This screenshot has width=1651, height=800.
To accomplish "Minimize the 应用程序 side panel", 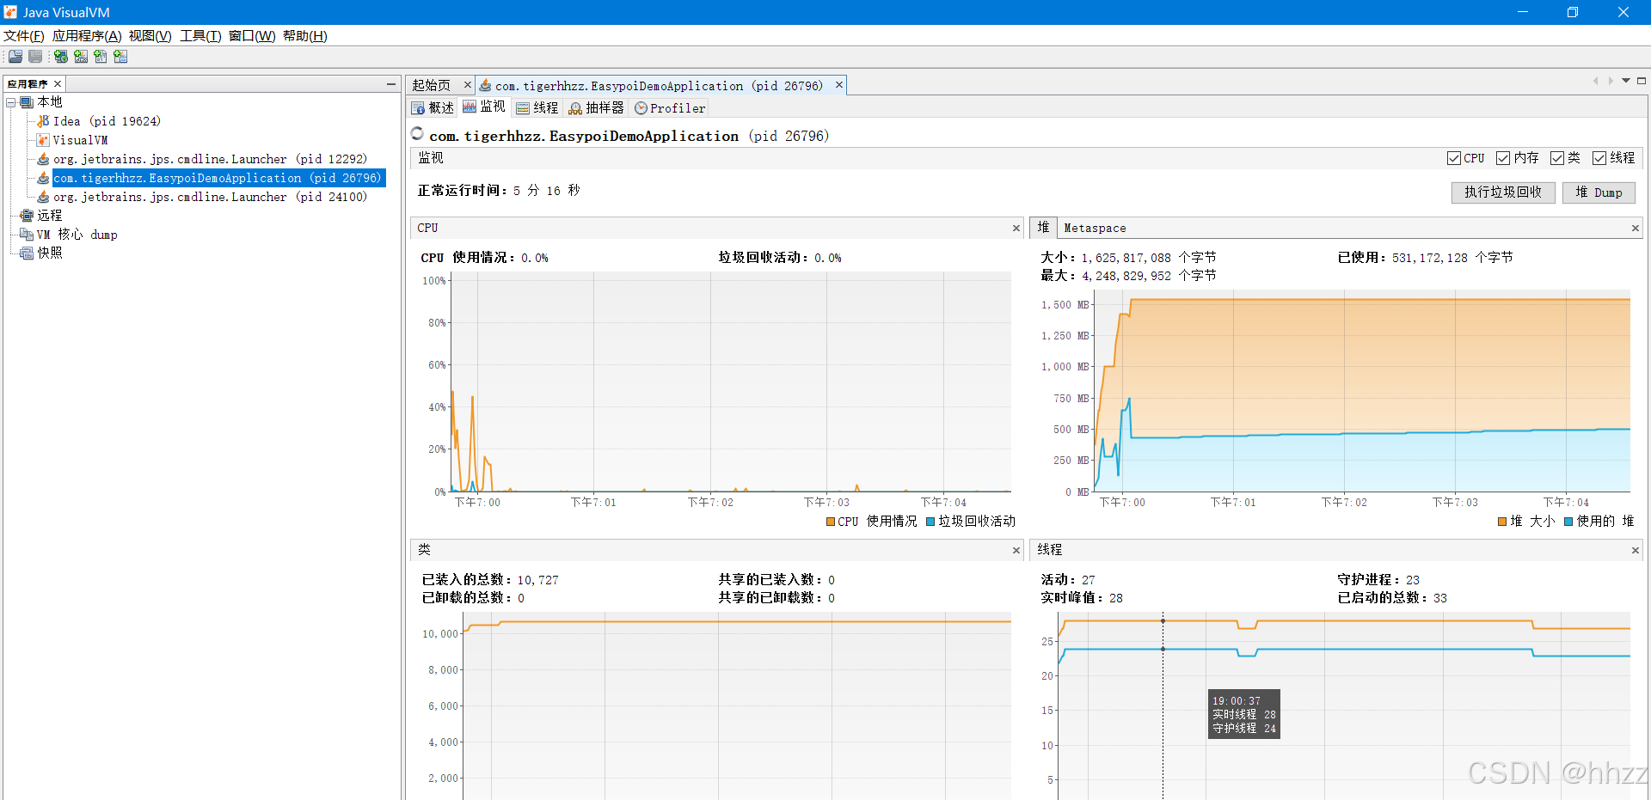I will (x=391, y=84).
